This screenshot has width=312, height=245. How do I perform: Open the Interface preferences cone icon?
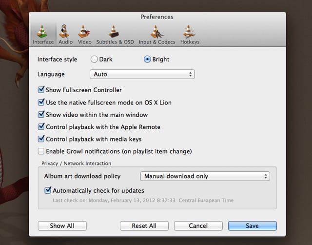point(42,31)
